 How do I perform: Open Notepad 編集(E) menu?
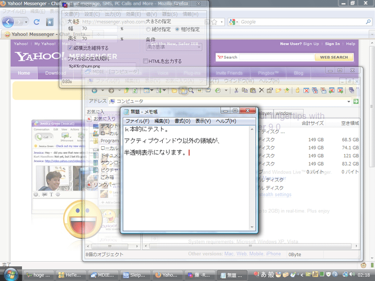pos(162,121)
